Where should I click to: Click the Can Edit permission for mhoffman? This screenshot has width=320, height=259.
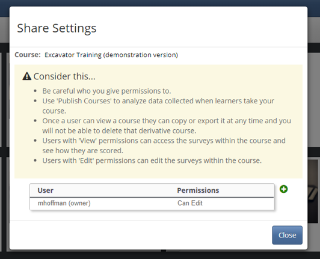(190, 203)
